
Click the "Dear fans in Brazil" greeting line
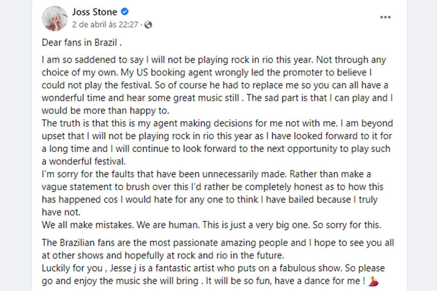click(x=82, y=43)
